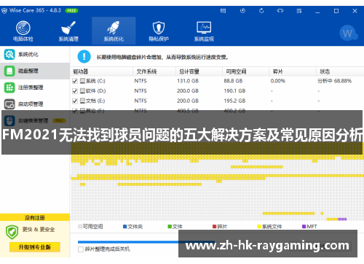The width and height of the screenshot is (364, 264).
Task: Sort by the 可用空间 column header
Action: click(x=245, y=71)
